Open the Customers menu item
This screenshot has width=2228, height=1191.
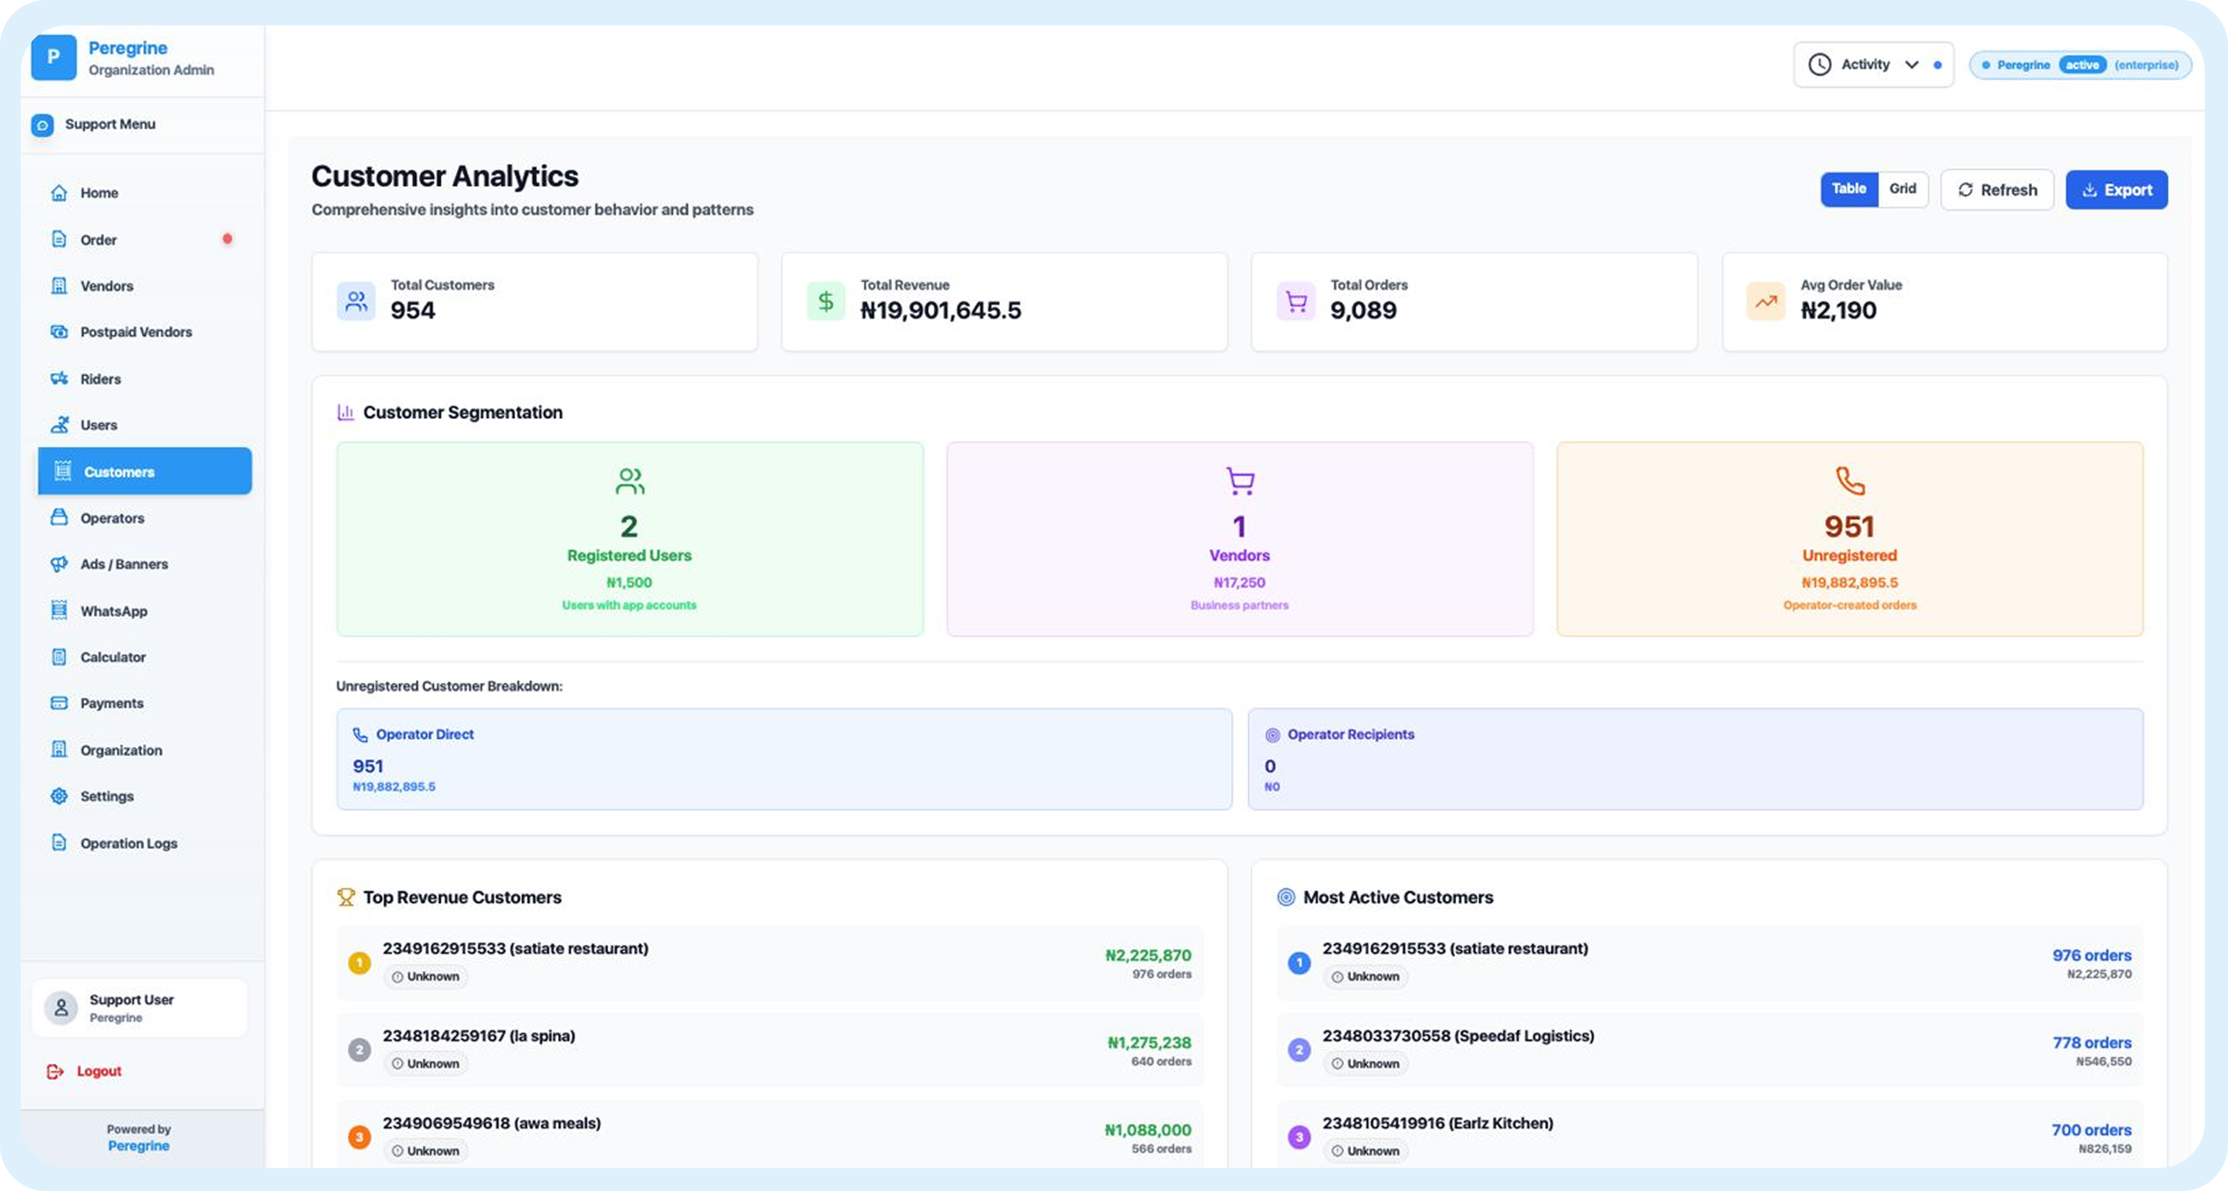pyautogui.click(x=119, y=471)
